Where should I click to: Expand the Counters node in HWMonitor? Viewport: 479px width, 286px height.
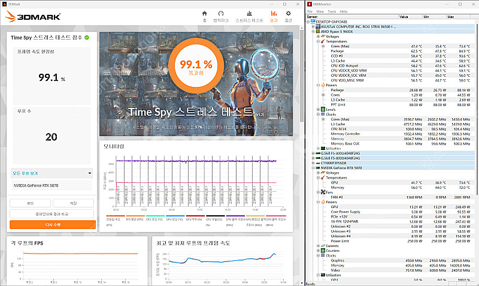pyautogui.click(x=318, y=251)
